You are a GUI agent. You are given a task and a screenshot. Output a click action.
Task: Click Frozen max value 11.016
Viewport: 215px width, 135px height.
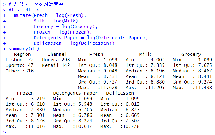tap(36, 126)
